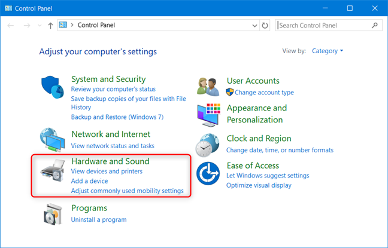Click the Clock and Region icon
The image size is (388, 248).
[208, 145]
